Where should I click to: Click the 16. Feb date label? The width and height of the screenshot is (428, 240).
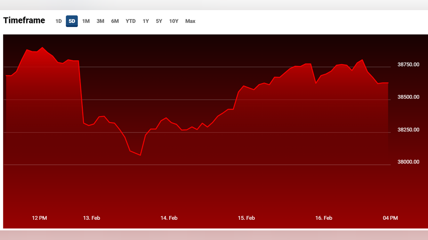324,218
